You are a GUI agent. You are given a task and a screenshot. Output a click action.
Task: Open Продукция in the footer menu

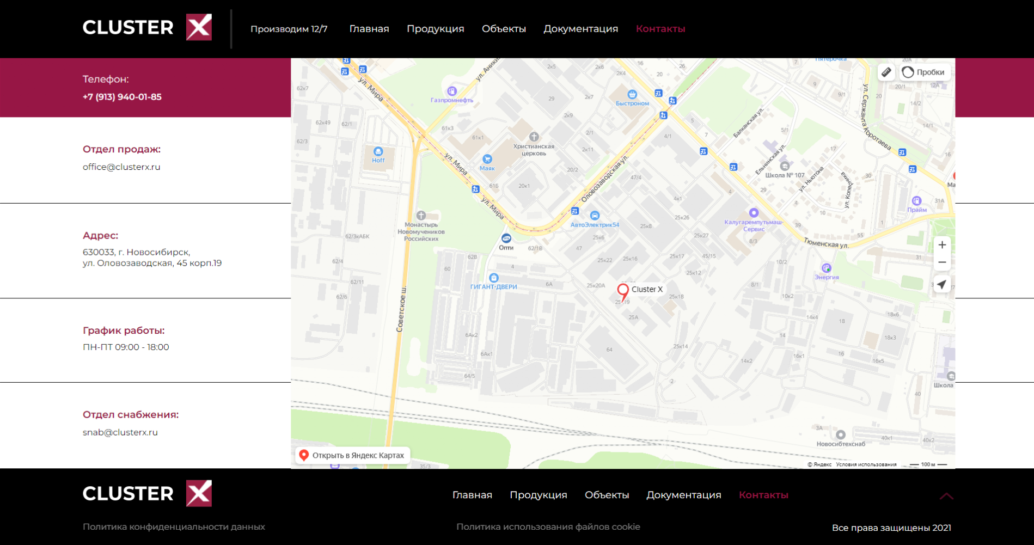point(539,495)
